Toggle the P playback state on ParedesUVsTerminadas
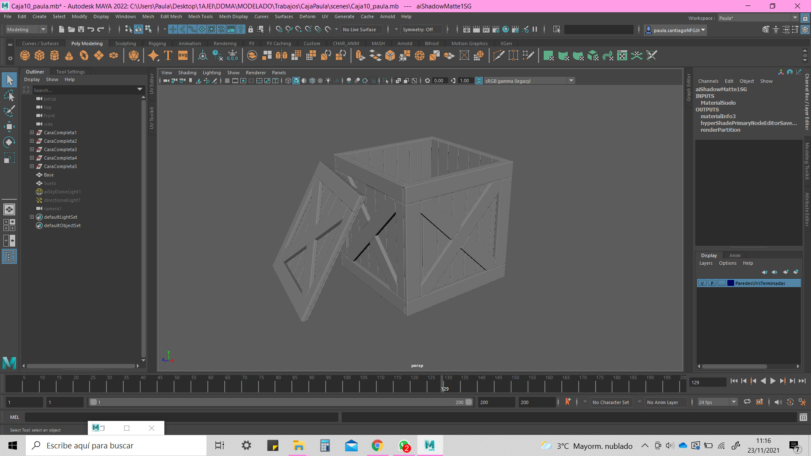The width and height of the screenshot is (811, 456). click(711, 283)
